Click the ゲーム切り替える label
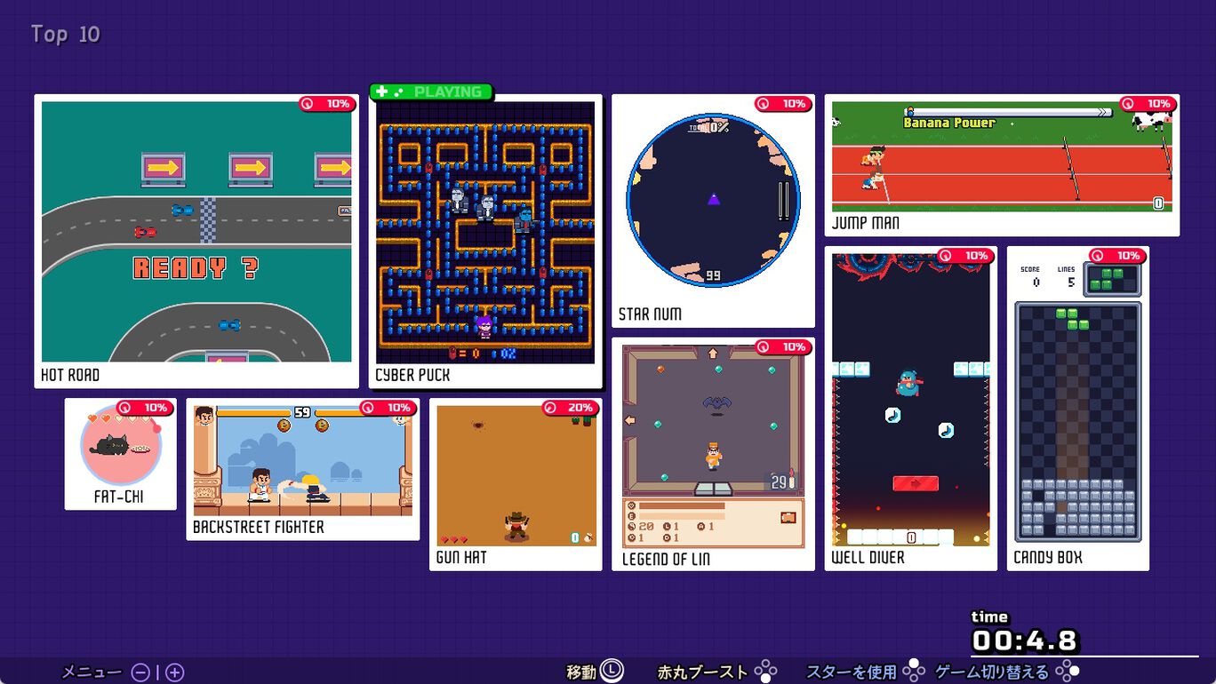 [992, 672]
